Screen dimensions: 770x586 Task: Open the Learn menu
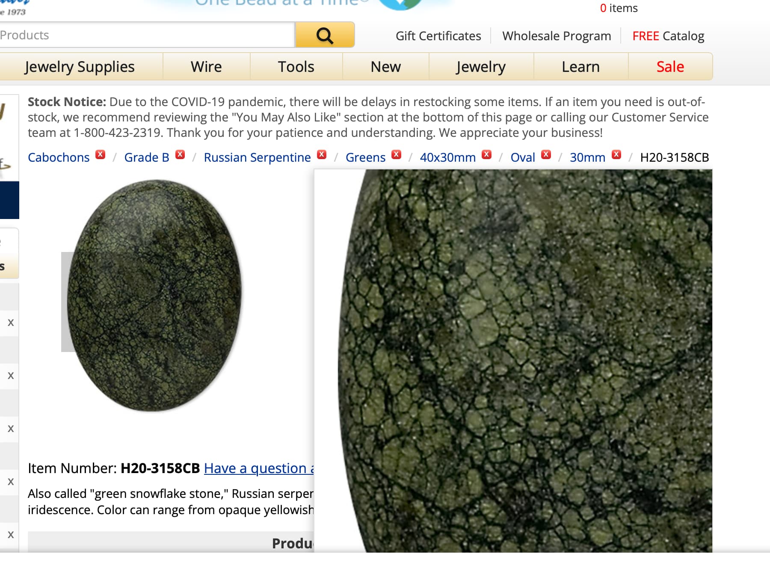pos(580,67)
